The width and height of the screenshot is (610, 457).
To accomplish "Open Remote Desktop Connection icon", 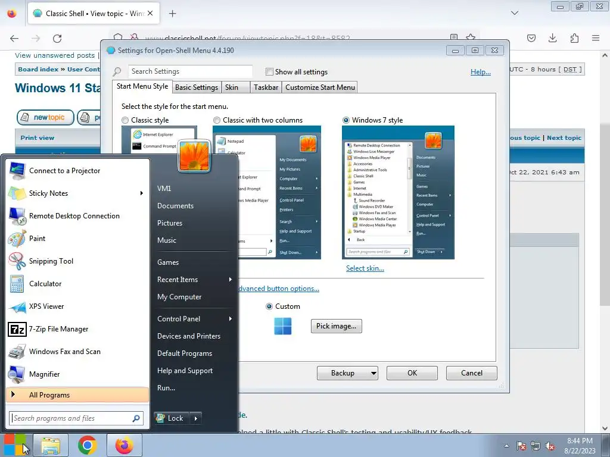I will pos(17,216).
